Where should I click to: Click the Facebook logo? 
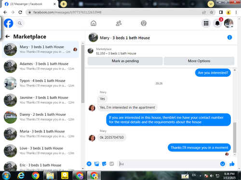[8, 23]
